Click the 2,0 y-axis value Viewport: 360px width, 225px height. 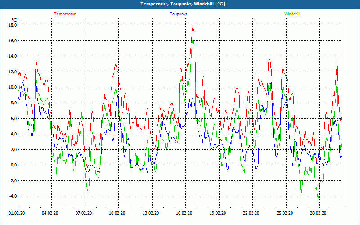click(13, 149)
